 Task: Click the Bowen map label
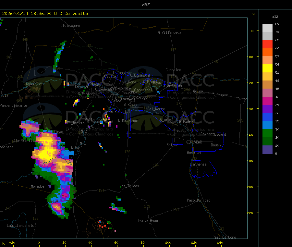pyautogui.click(x=216, y=145)
